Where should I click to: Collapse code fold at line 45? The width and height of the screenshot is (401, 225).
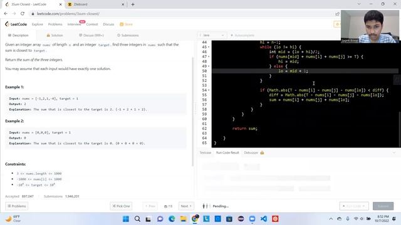209,47
